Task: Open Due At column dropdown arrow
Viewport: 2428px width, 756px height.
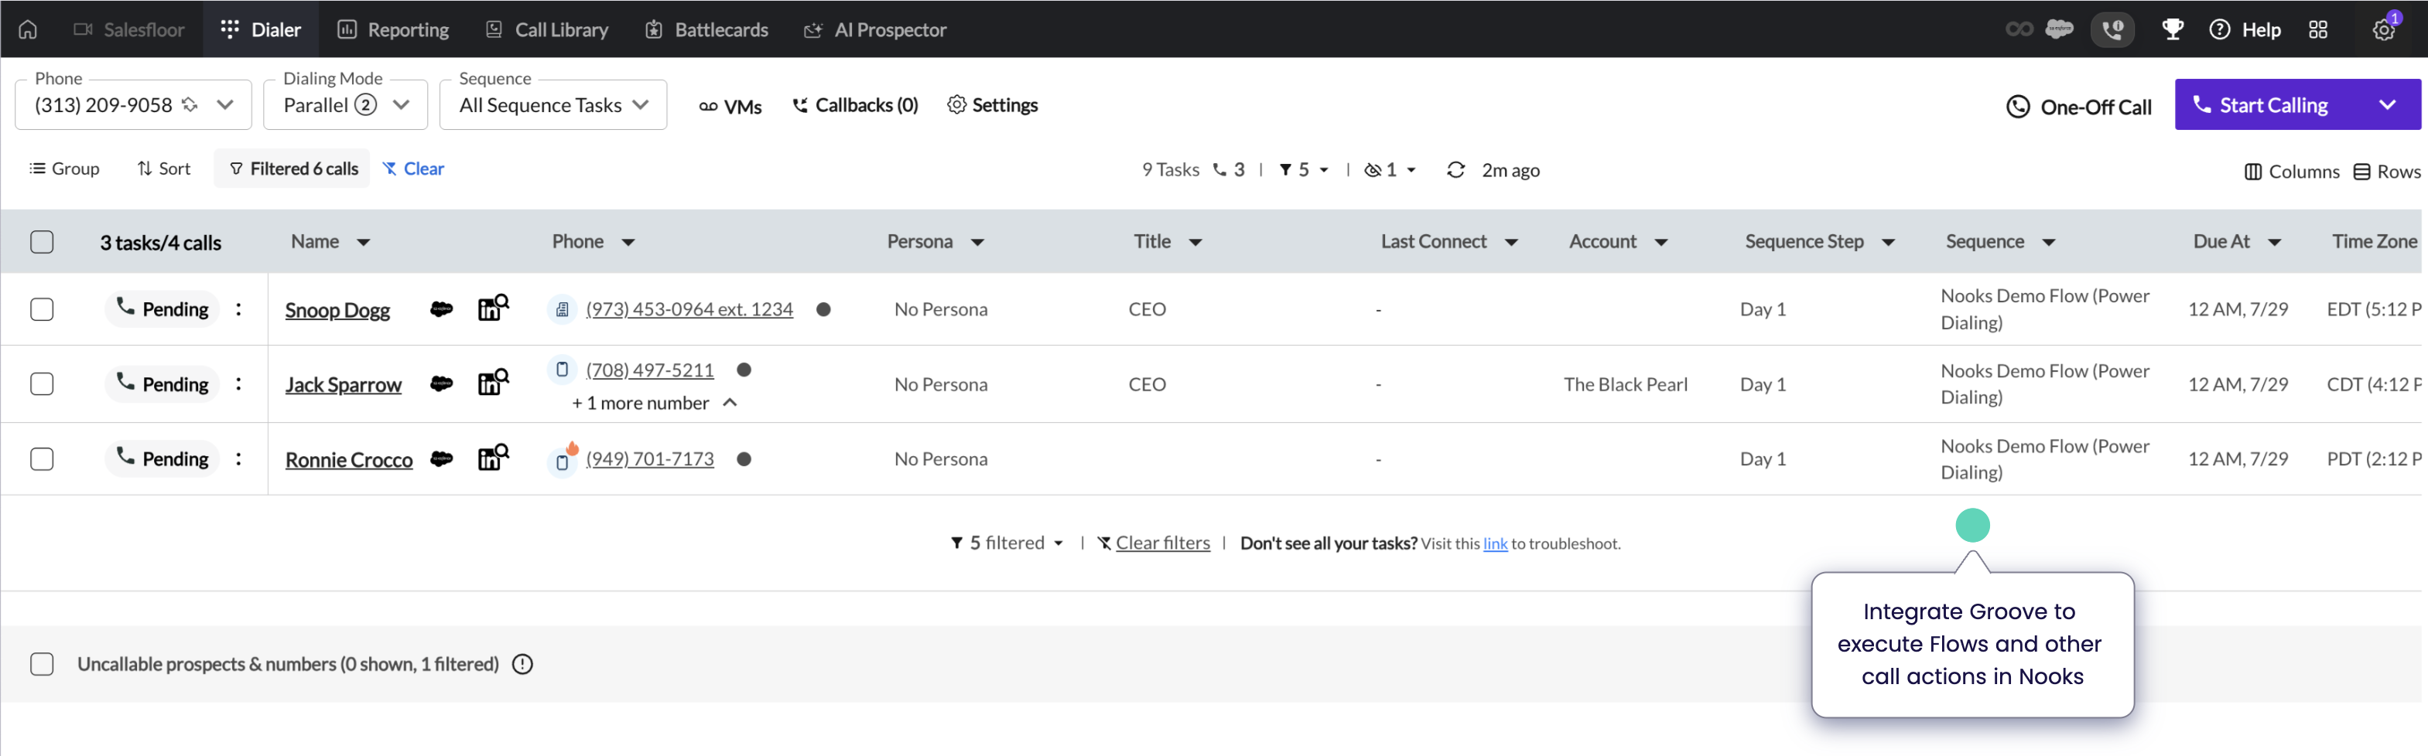Action: [2274, 243]
